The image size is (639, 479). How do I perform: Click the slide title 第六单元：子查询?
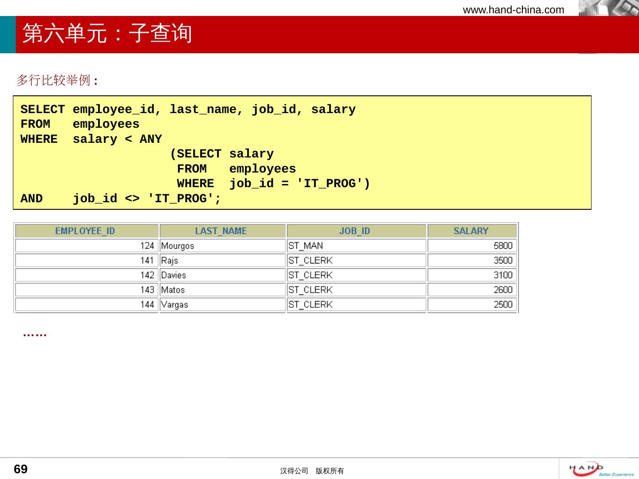tap(107, 34)
